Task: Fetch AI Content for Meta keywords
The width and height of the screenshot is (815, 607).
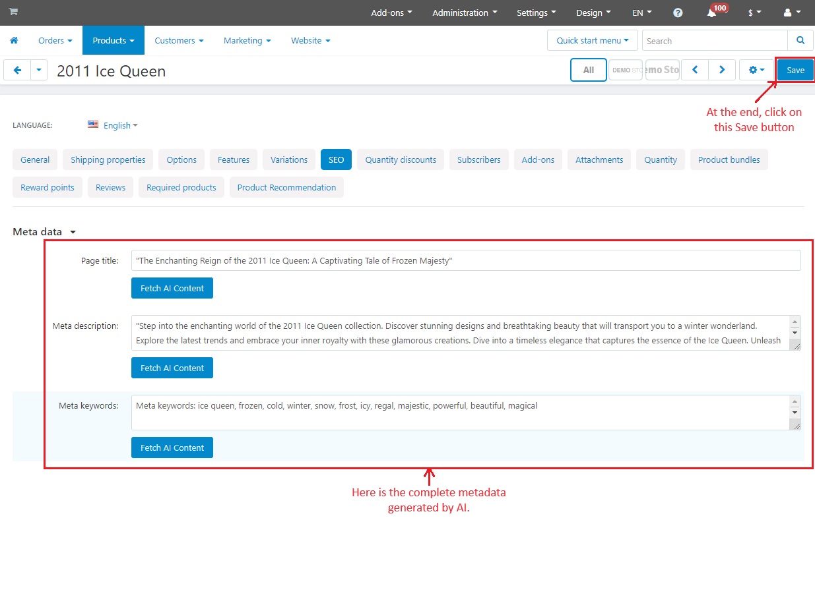Action: click(172, 448)
